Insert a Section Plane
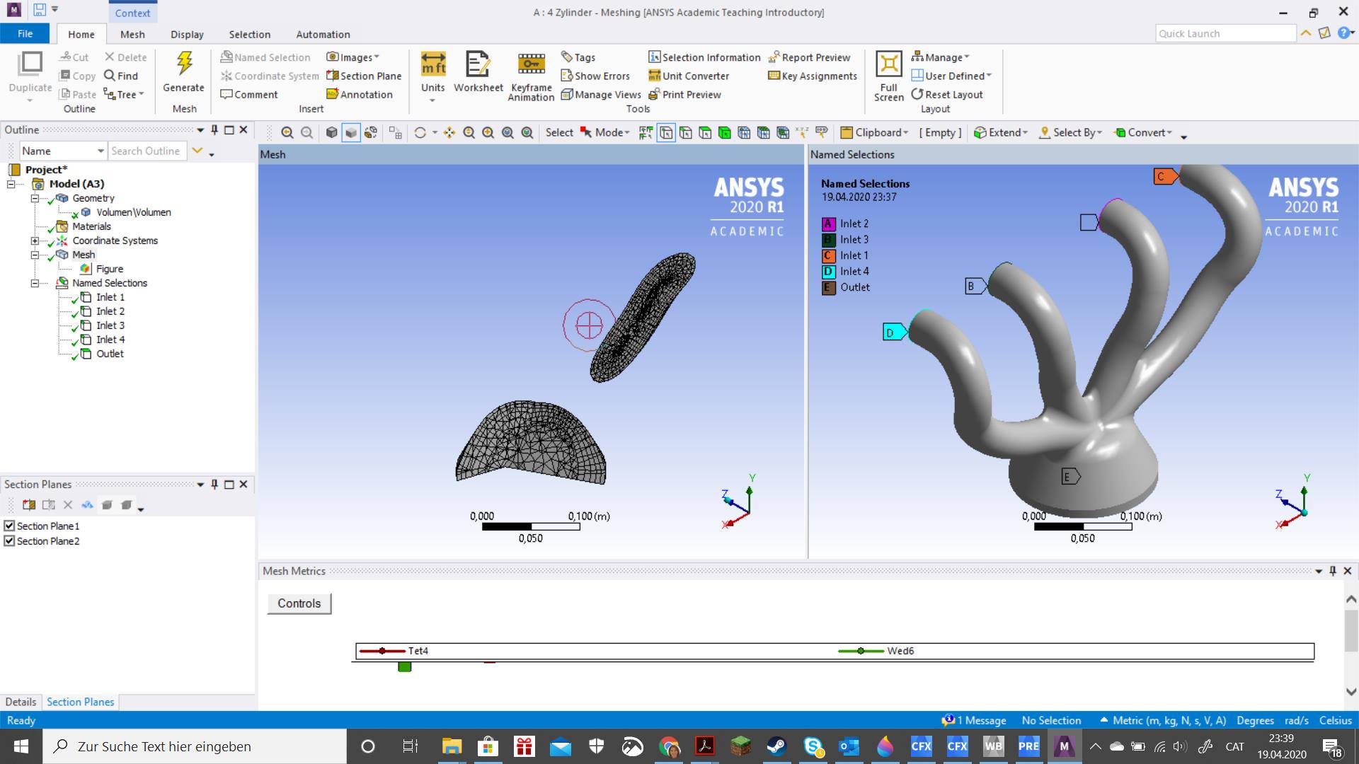1359x764 pixels. [364, 76]
